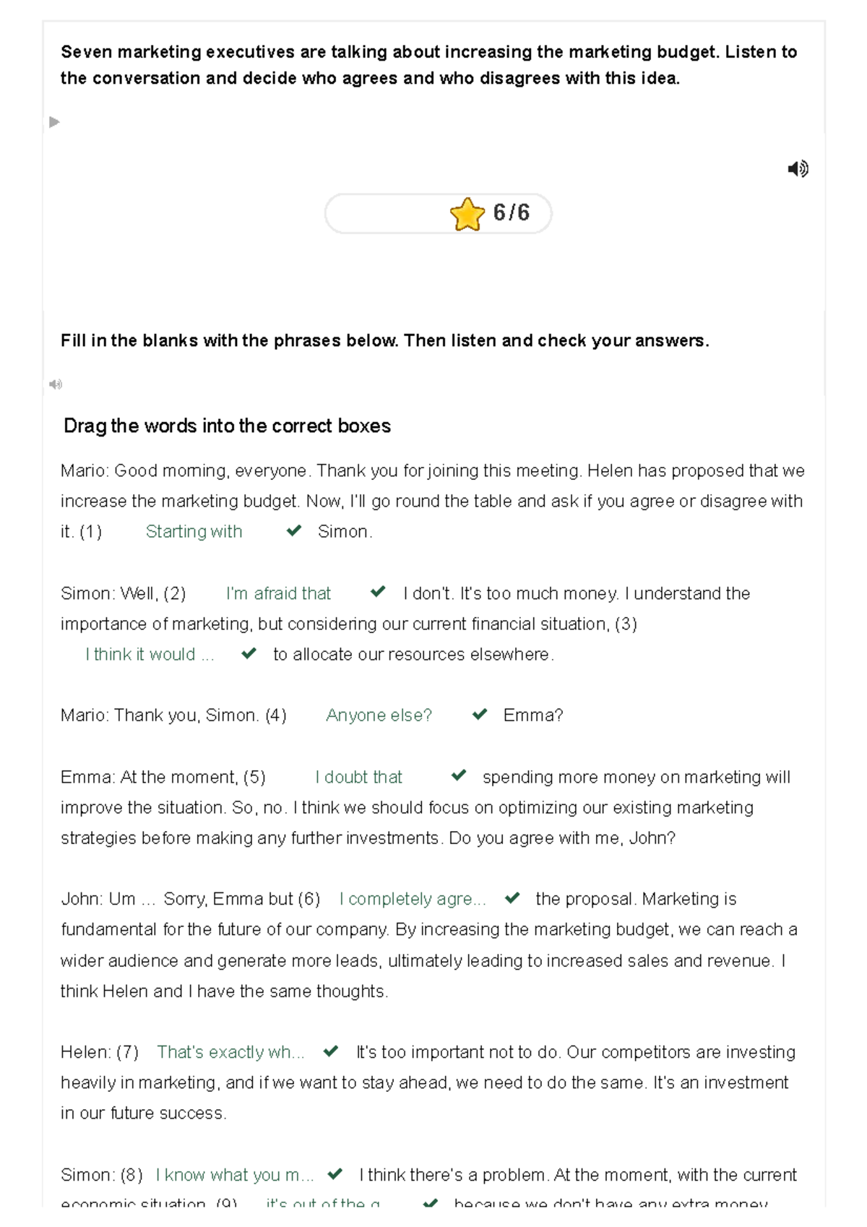
Task: Click the checkmark after "I completely agre..."
Action: coord(513,898)
